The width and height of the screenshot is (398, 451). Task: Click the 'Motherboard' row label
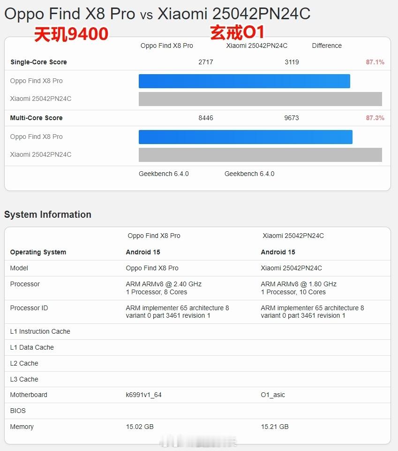coord(29,395)
